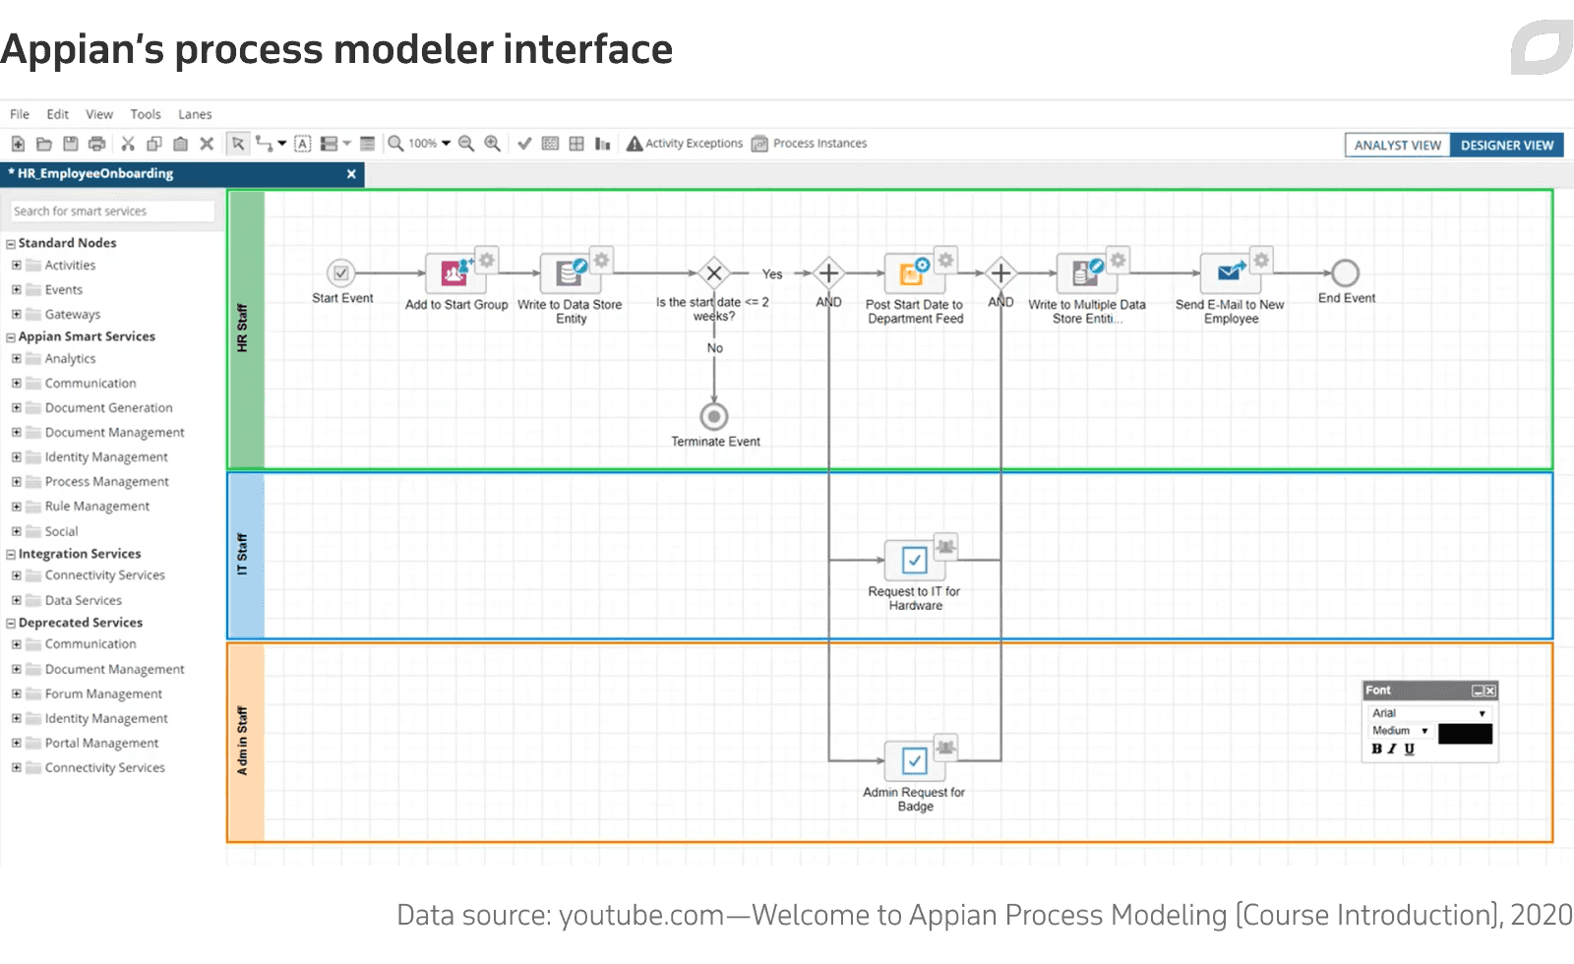Select the Portal Management tree item
1574x964 pixels.
click(x=101, y=744)
